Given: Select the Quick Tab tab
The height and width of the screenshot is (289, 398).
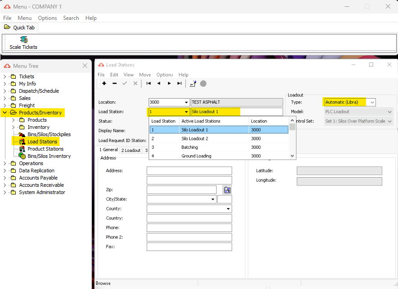Looking at the screenshot, I should pos(20,28).
